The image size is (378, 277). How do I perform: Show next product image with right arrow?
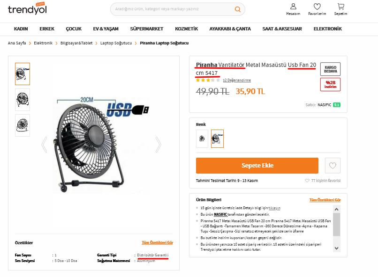pos(158,145)
